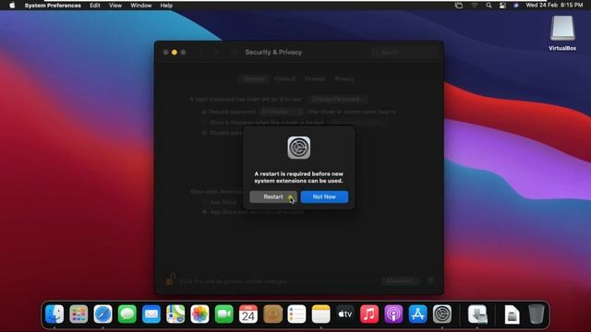The width and height of the screenshot is (591, 332).
Task: Click the Search field in Security & Privacy
Action: [404, 53]
